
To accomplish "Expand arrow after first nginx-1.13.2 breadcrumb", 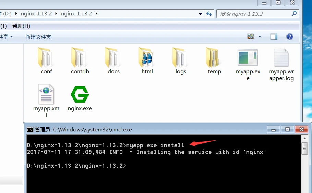I will pyautogui.click(x=56, y=14).
